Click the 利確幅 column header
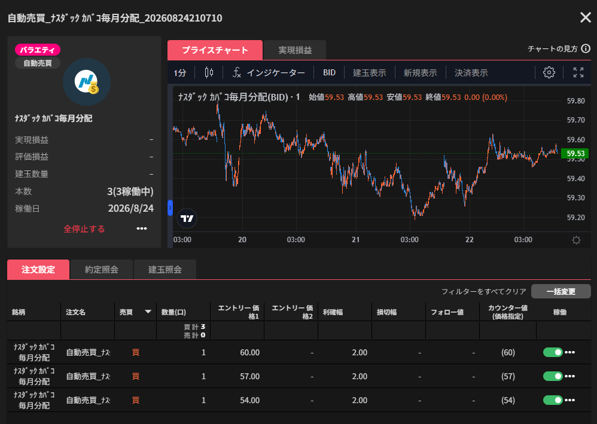 point(333,312)
